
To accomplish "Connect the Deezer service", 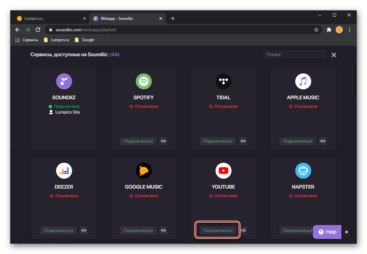I will [x=59, y=230].
